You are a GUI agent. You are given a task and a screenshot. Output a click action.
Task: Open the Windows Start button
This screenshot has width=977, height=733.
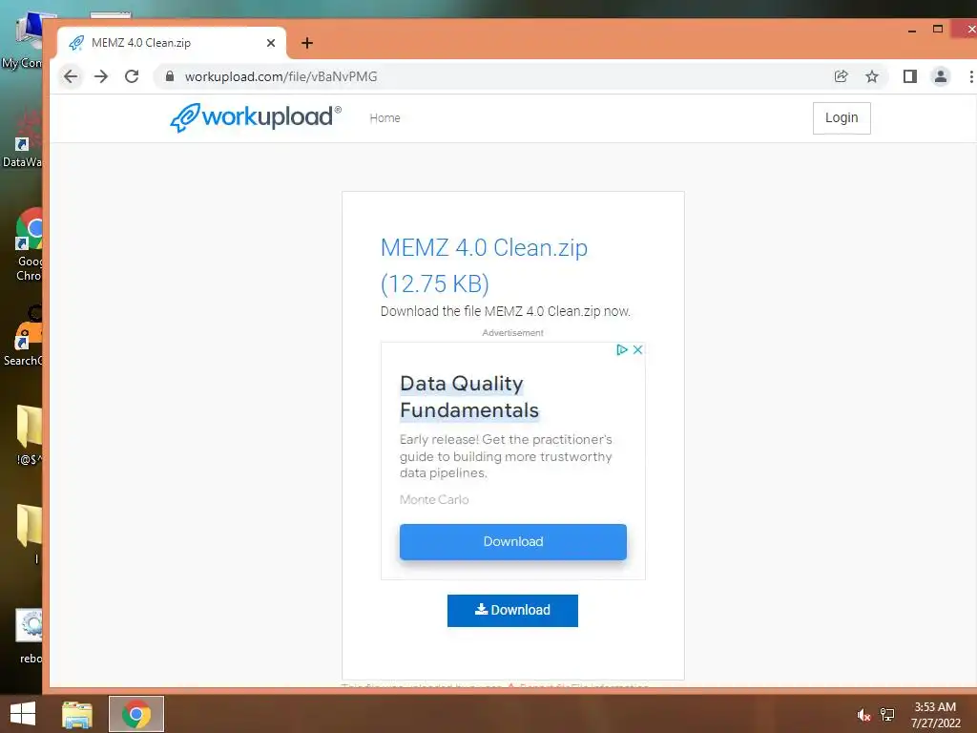tap(23, 714)
